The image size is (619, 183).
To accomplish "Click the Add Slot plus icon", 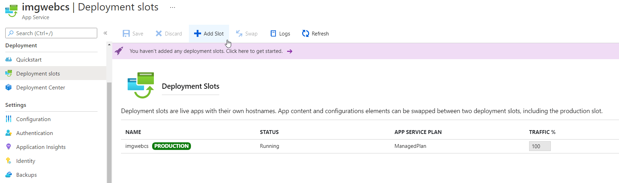I will click(x=198, y=33).
